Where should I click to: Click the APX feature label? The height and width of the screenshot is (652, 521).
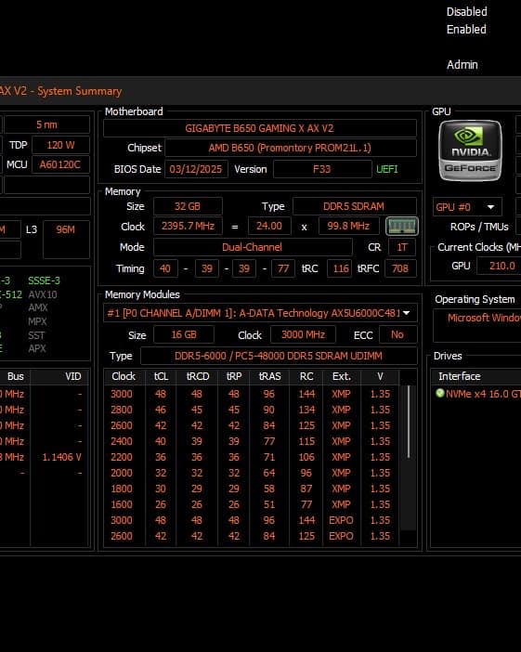37,348
